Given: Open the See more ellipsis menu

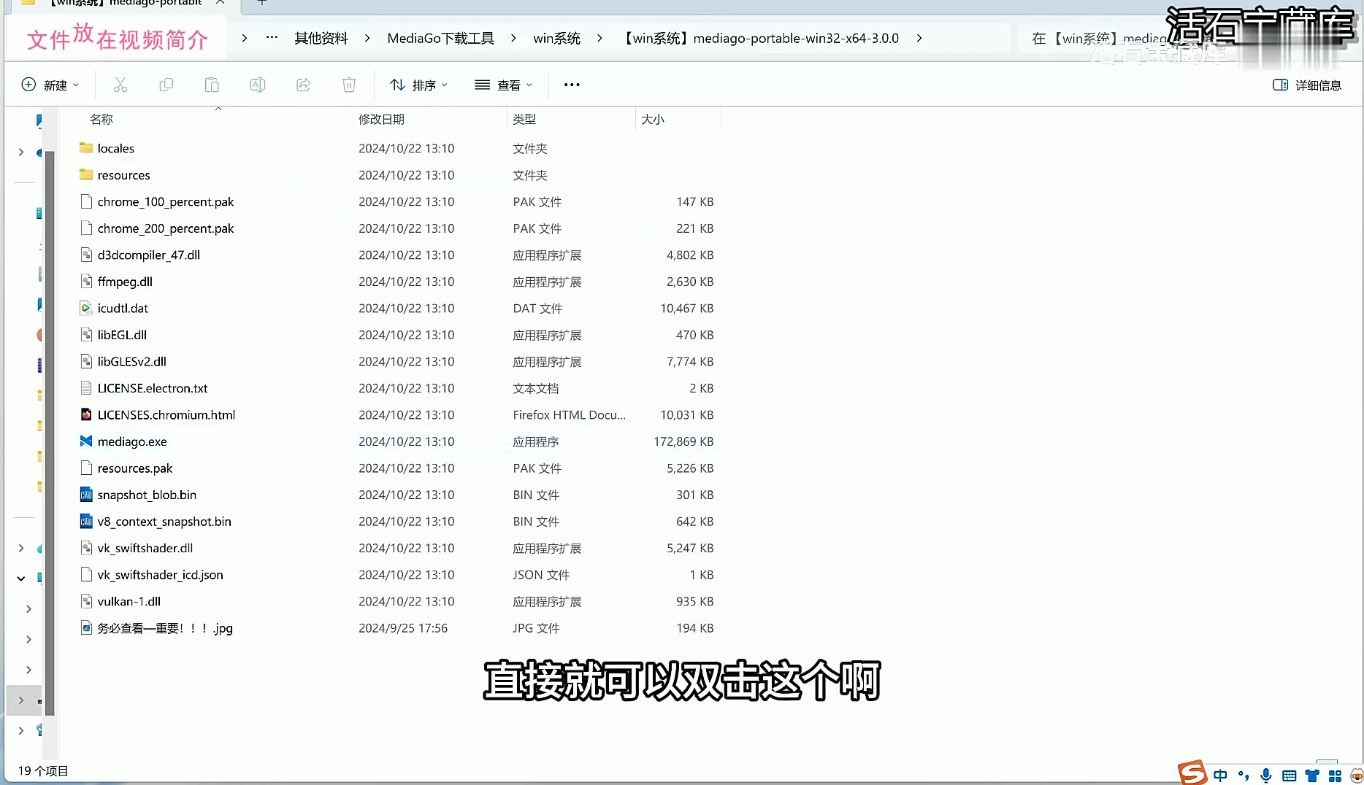Looking at the screenshot, I should (572, 85).
